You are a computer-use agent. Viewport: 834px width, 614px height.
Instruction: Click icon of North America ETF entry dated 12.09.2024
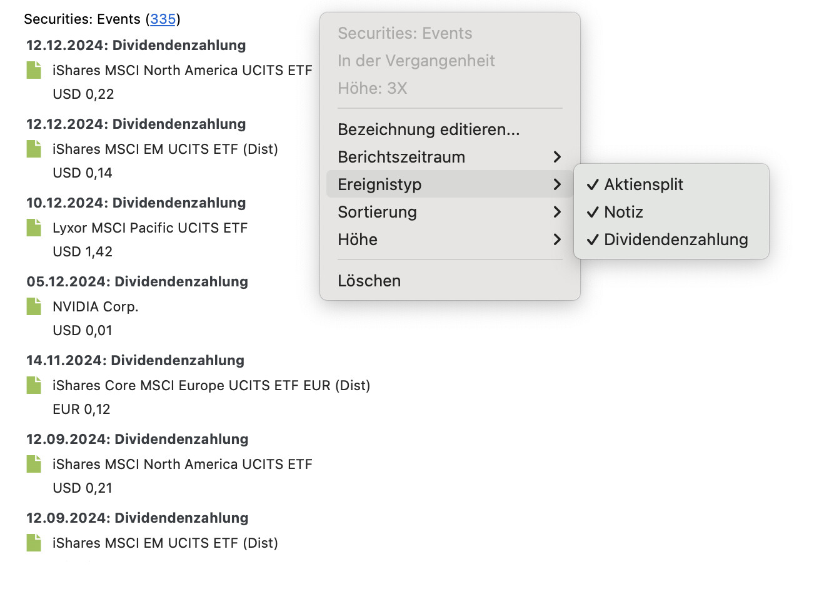(x=34, y=464)
